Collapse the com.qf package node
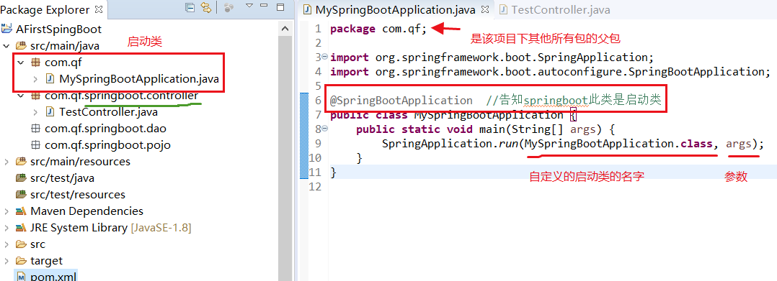This screenshot has width=777, height=281. pos(21,63)
